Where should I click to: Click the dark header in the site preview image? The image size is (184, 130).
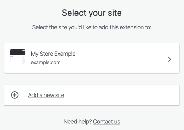(x=18, y=51)
